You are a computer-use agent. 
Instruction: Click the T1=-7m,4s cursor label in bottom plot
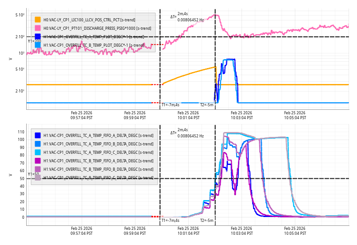[x=170, y=220]
